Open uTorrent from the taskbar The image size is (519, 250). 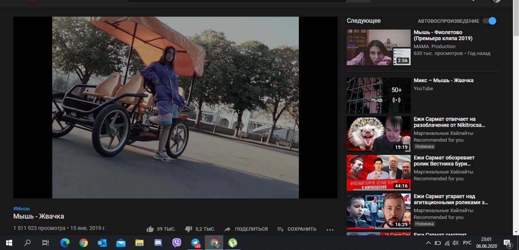pos(233,243)
